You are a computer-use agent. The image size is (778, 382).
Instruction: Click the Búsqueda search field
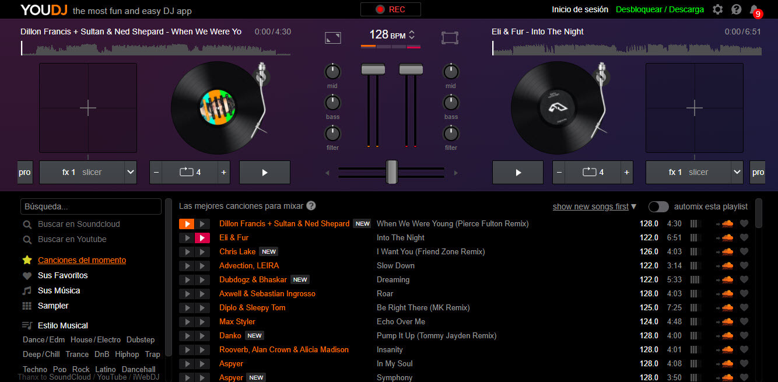91,206
